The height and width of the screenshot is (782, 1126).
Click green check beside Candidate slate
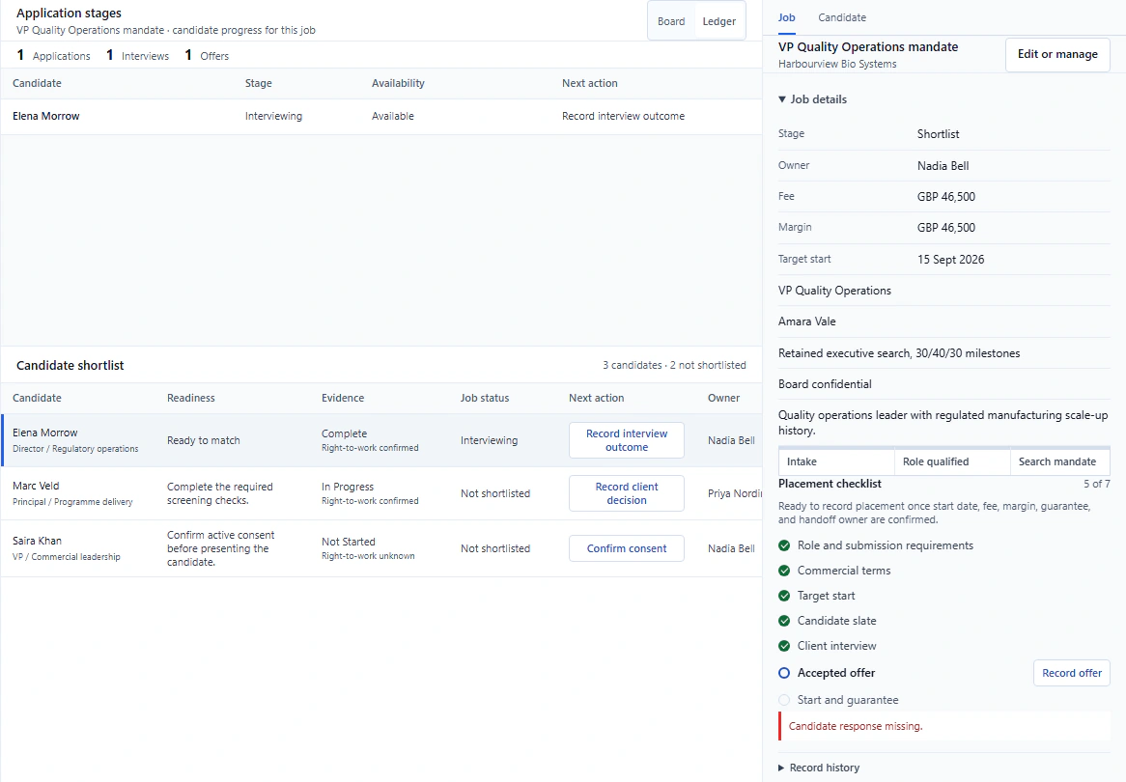[x=784, y=621]
